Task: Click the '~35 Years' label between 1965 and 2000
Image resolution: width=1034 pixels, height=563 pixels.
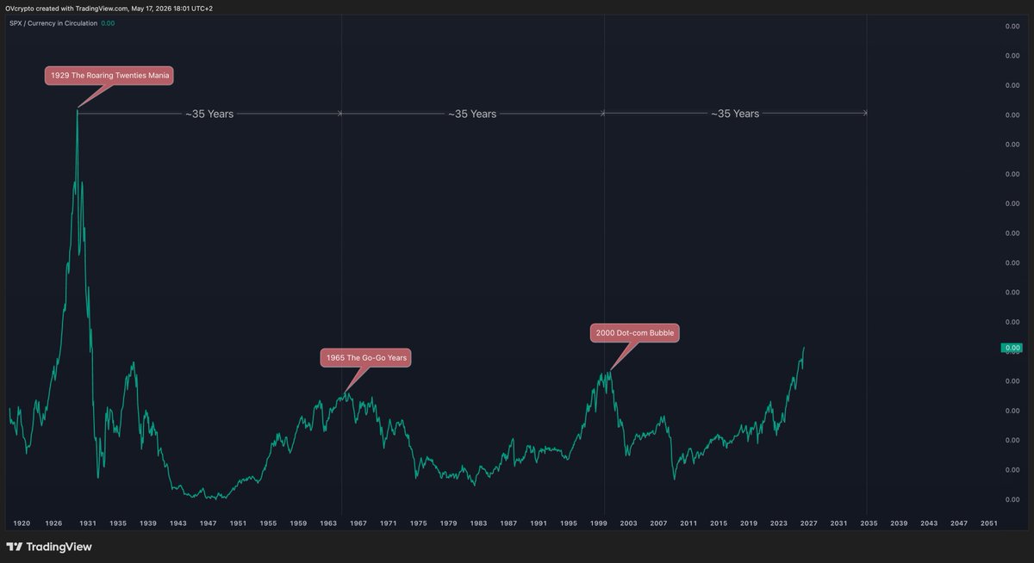Action: 472,114
